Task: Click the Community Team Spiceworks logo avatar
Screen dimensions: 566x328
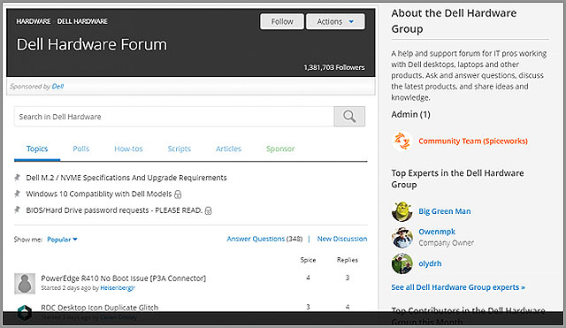Action: (402, 141)
